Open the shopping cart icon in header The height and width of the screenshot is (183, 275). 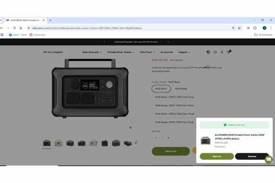pyautogui.click(x=228, y=52)
